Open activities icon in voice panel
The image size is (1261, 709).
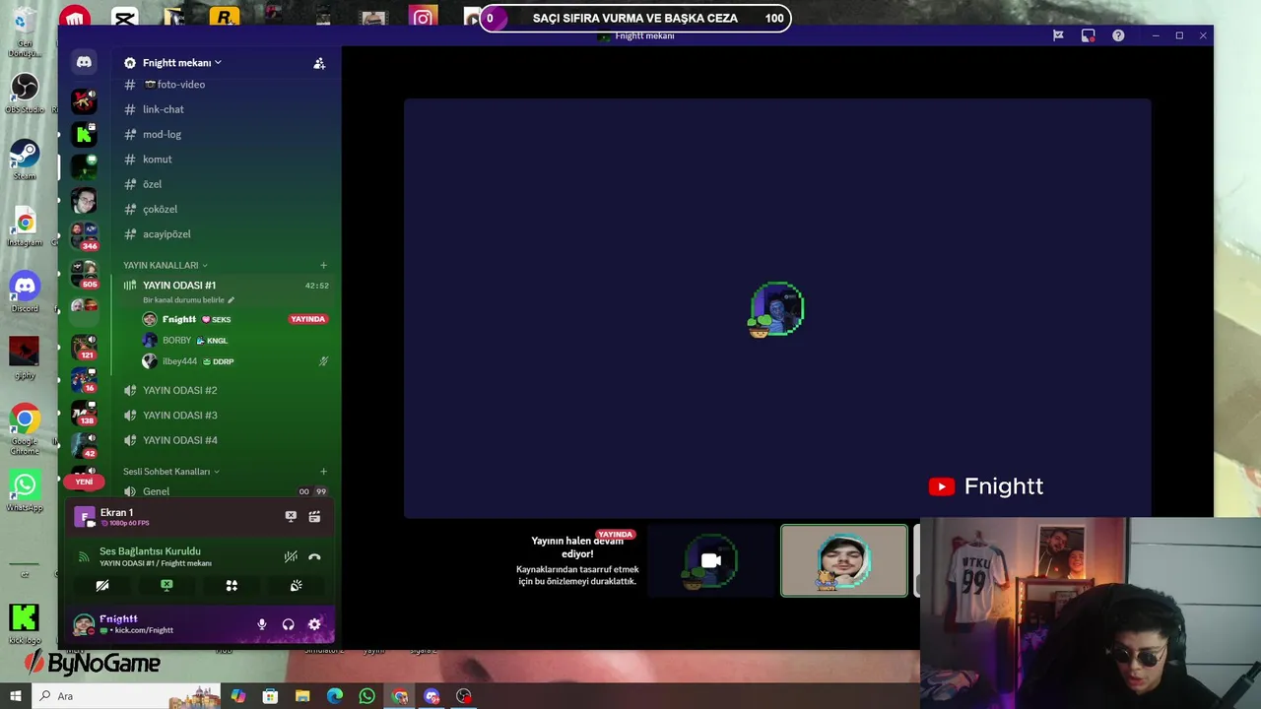[x=232, y=585]
